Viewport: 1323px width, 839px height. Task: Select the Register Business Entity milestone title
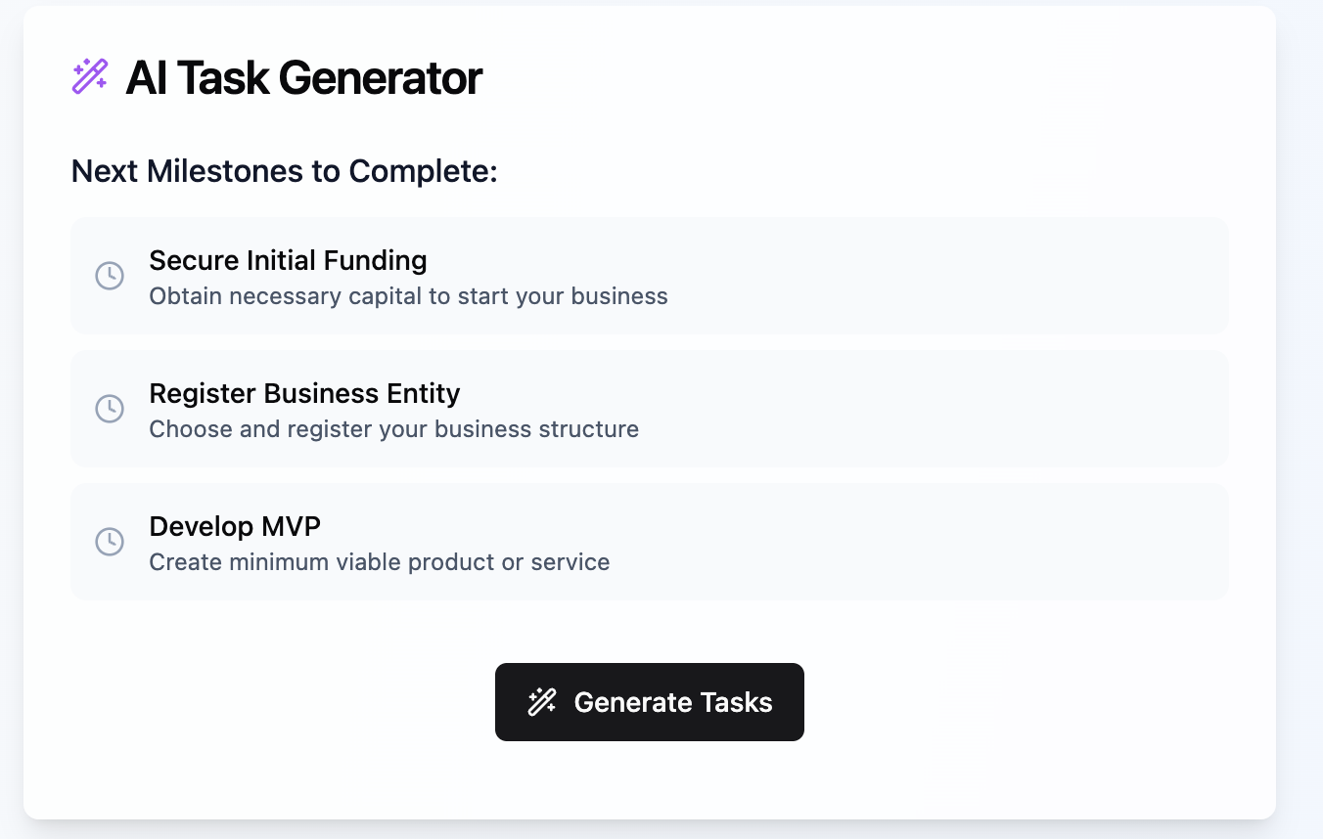pyautogui.click(x=304, y=393)
